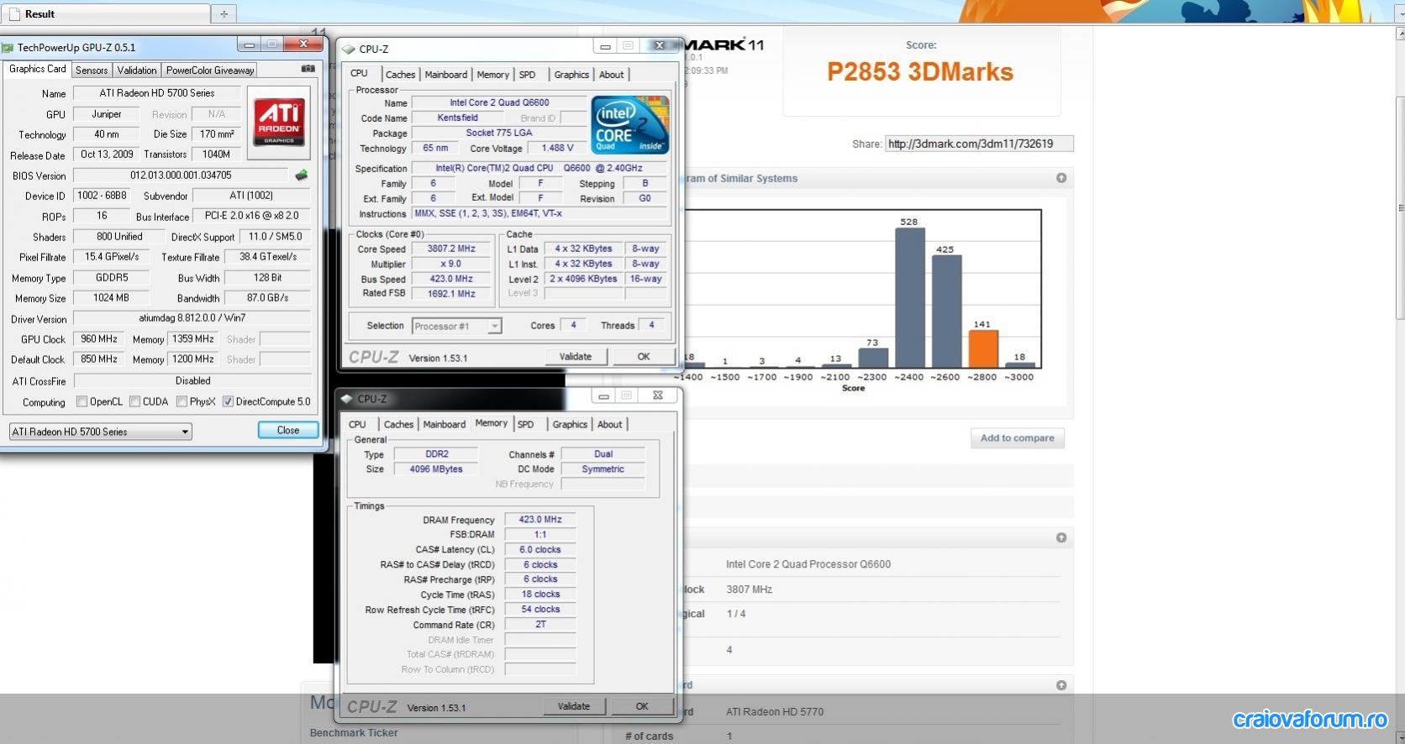Screen dimensions: 1405x744
Task: Click the 3dmark.com share URL field
Action: pos(979,144)
